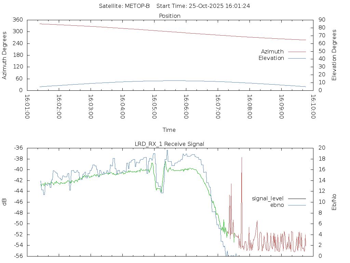Select the 16:05:00 time tick label
This screenshot has width=350, height=263.
click(x=154, y=107)
